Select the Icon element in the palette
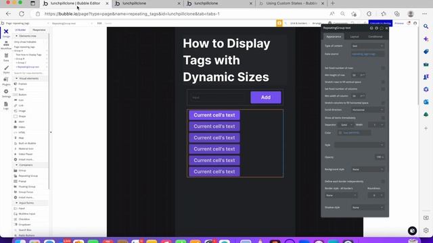The width and height of the screenshot is (433, 243). click(21, 100)
